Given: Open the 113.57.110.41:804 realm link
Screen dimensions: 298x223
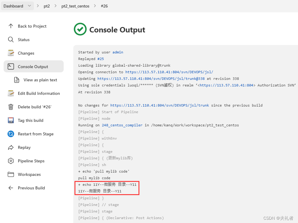Looking at the screenshot, I should (227, 85).
